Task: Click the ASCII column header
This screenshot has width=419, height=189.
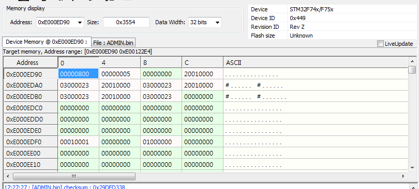Action: click(316, 63)
